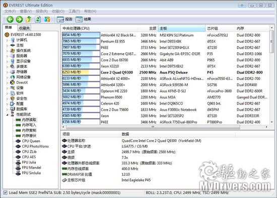Click the 8854 MB/秒 result bar
Screen dimensions: 277x198
tap(81, 35)
